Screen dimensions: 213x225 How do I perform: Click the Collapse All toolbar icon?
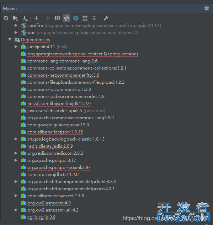point(94,18)
